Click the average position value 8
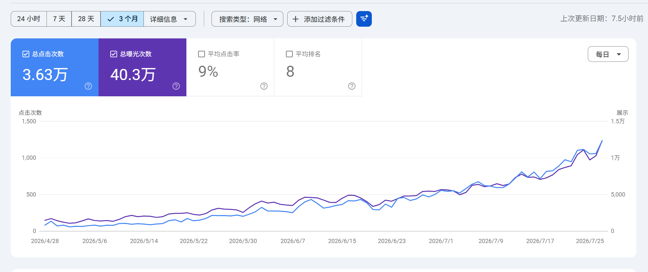The height and width of the screenshot is (272, 648). (x=290, y=72)
